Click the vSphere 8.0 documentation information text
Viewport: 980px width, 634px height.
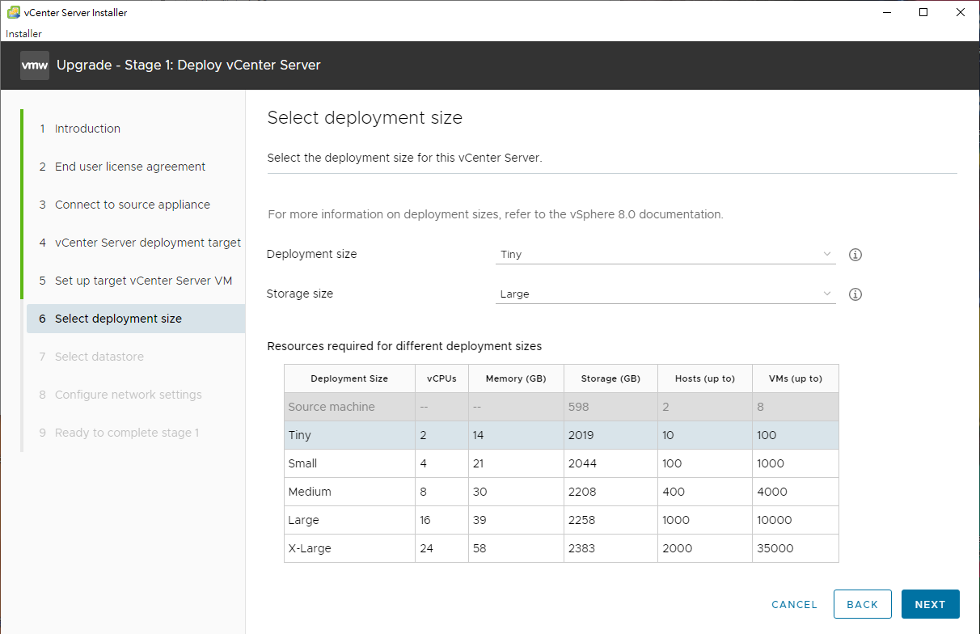(496, 214)
